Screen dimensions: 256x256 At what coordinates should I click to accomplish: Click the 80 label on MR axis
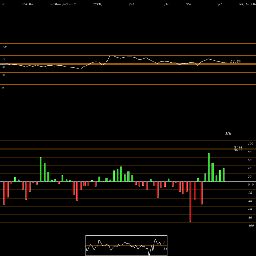[x=250, y=152]
